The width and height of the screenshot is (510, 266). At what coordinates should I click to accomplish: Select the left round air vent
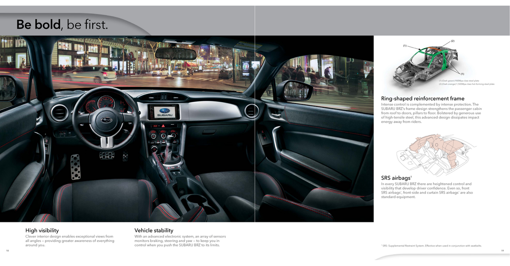[x=59, y=113]
